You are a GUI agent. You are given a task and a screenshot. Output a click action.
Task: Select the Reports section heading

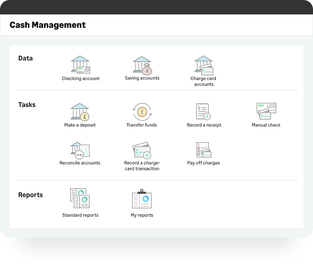click(30, 195)
